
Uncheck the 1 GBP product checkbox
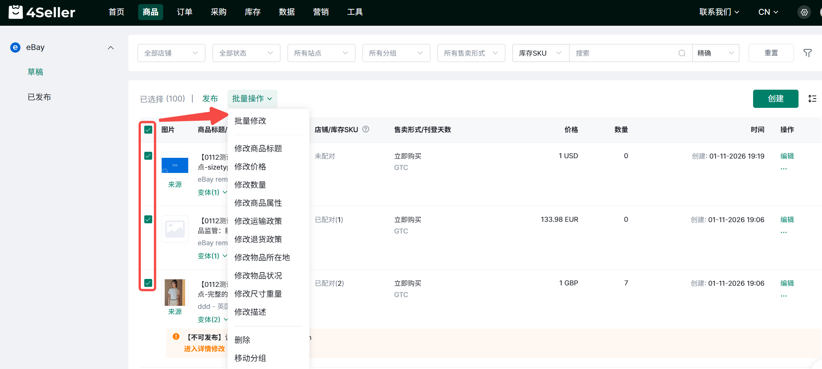click(x=148, y=283)
